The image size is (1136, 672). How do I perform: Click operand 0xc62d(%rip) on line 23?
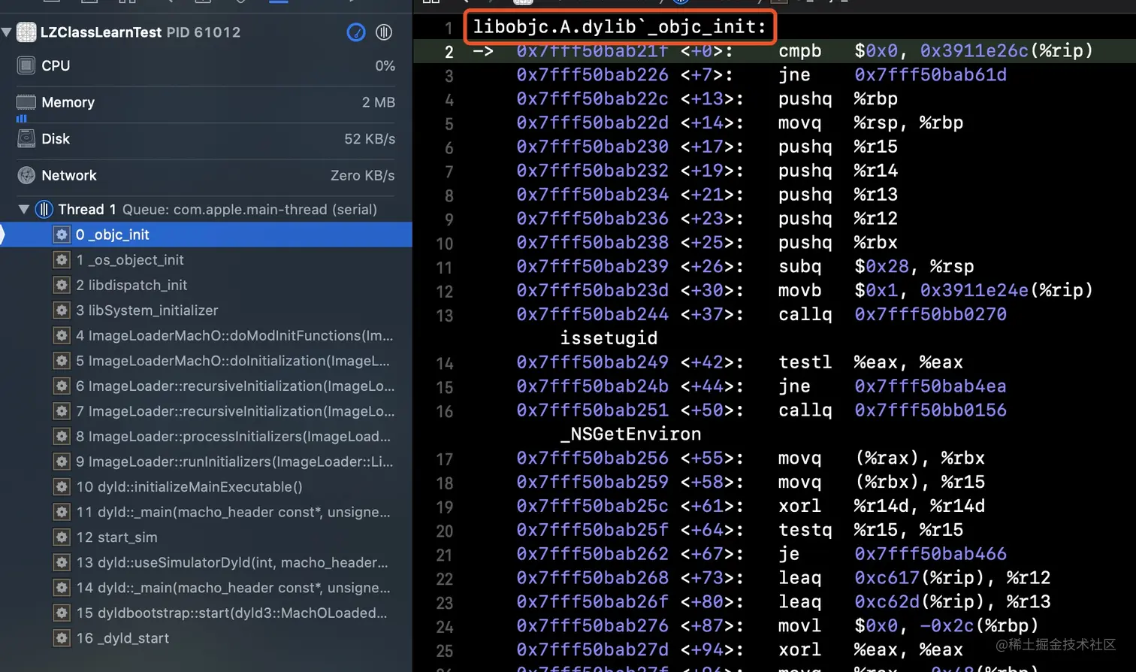tap(925, 601)
